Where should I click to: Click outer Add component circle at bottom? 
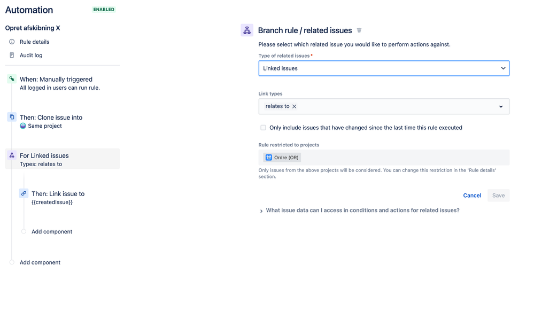[12, 262]
